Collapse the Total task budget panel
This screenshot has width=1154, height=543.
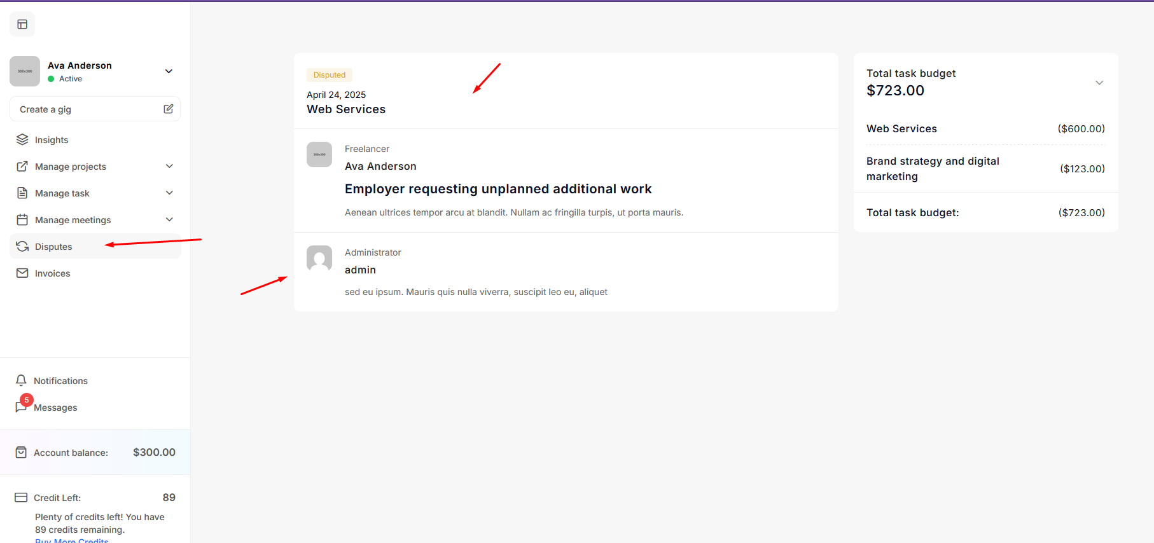coord(1099,83)
